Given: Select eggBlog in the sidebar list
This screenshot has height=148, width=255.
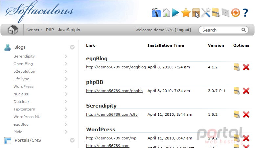Looking at the screenshot, I should tap(21, 124).
